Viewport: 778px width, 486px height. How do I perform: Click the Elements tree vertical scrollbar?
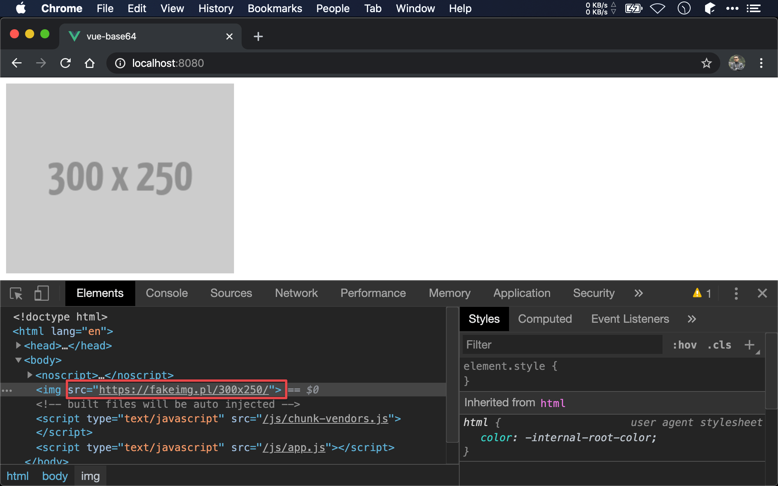pos(452,375)
